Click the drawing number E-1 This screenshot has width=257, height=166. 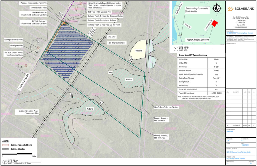pyautogui.click(x=227, y=163)
